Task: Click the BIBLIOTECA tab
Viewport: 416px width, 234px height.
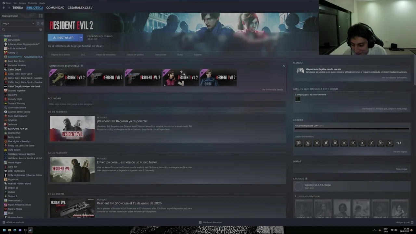Action: point(35,7)
